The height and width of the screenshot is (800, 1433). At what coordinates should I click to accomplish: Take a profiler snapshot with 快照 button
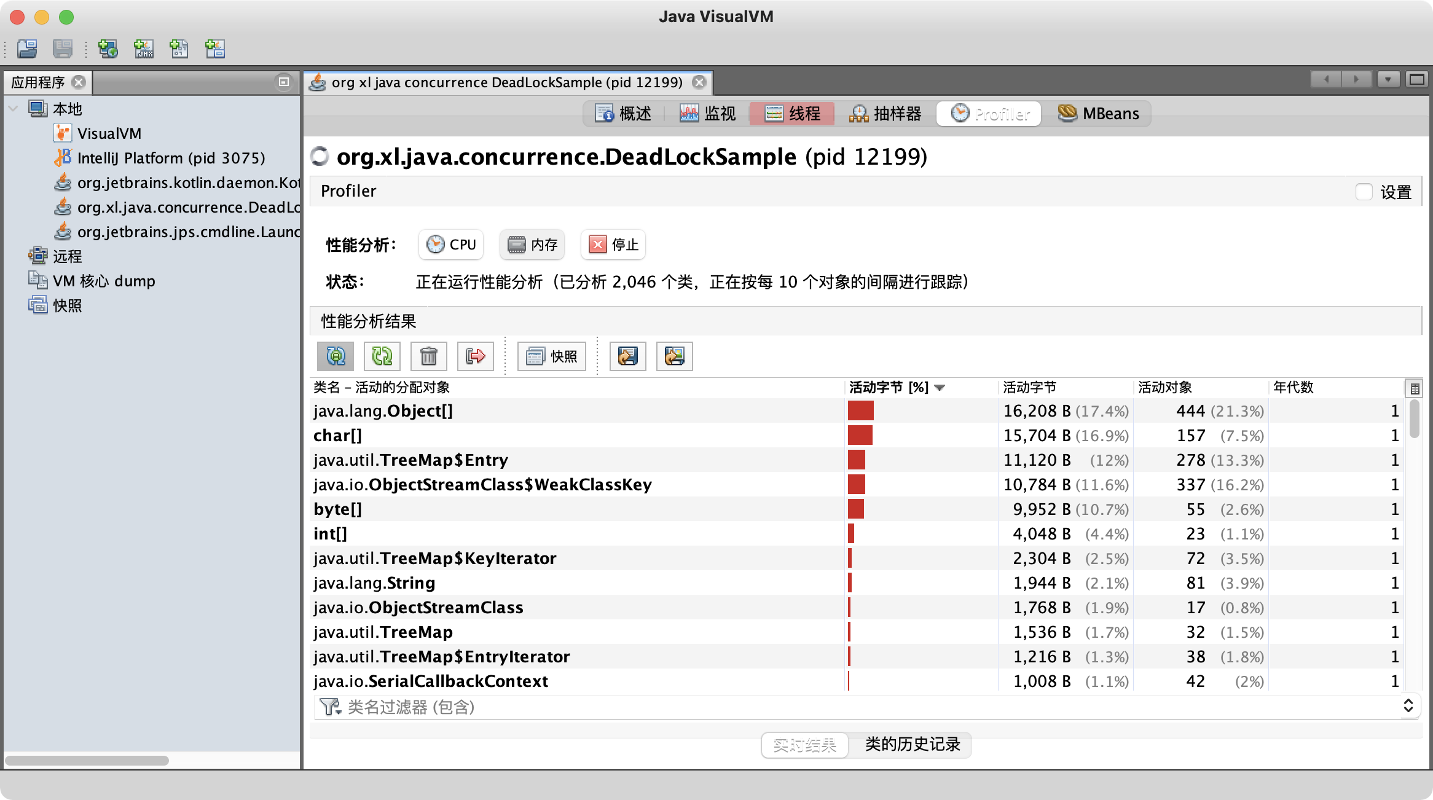(551, 356)
